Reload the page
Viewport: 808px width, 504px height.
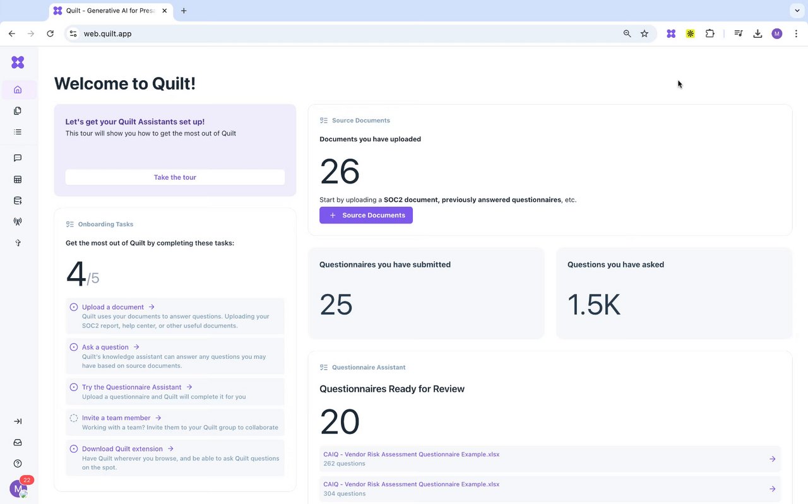[50, 33]
